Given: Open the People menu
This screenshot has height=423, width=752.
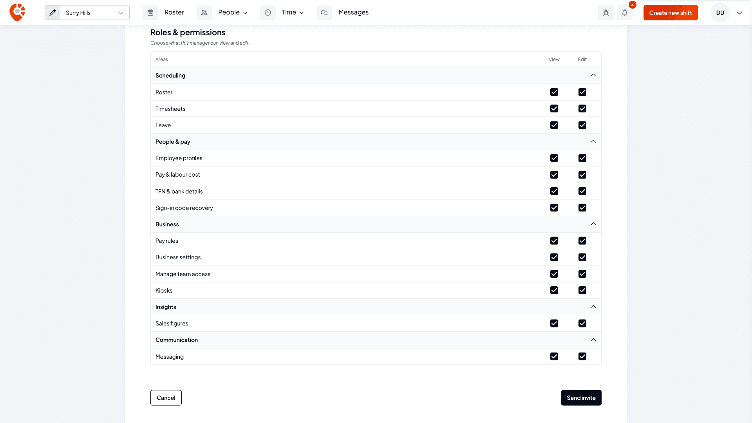Looking at the screenshot, I should (x=233, y=13).
